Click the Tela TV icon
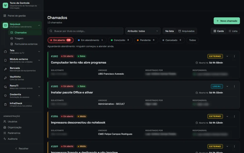 [5, 52]
